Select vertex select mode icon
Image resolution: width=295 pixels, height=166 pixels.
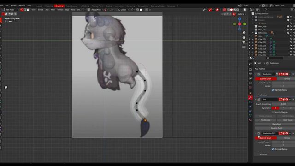point(22,10)
